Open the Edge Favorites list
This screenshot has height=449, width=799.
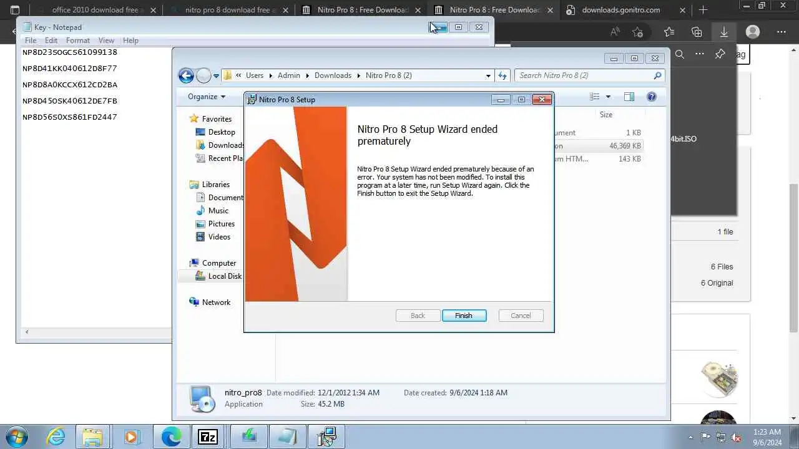669,32
